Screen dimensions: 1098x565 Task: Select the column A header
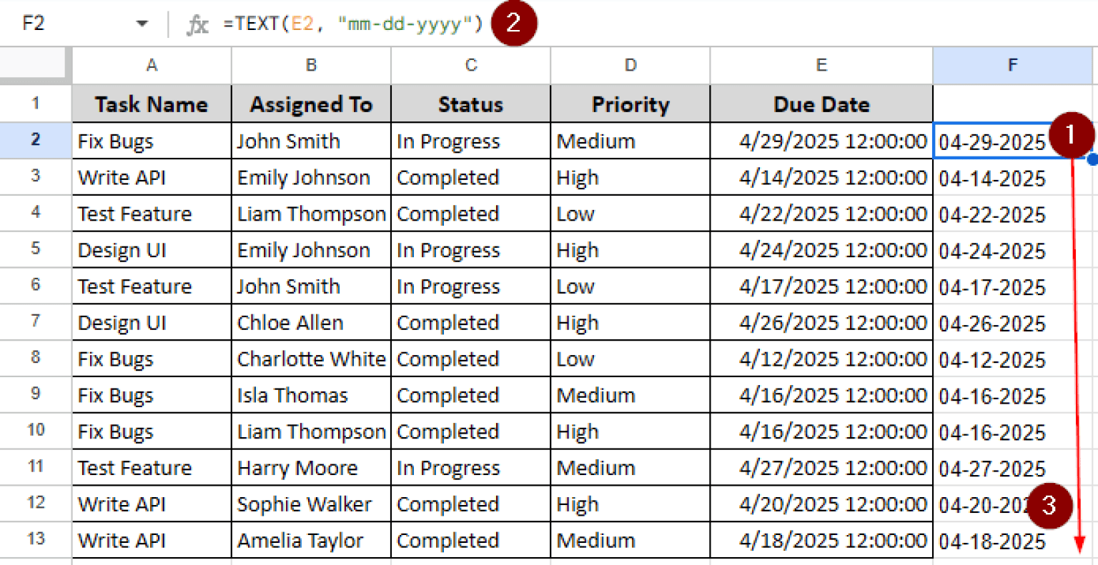point(152,66)
